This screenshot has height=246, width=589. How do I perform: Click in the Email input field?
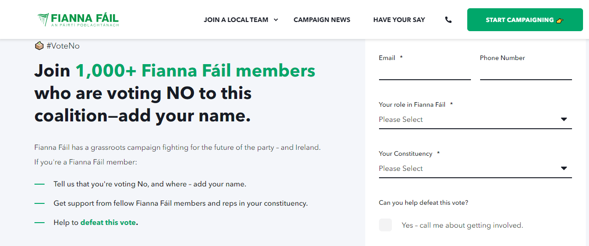425,72
